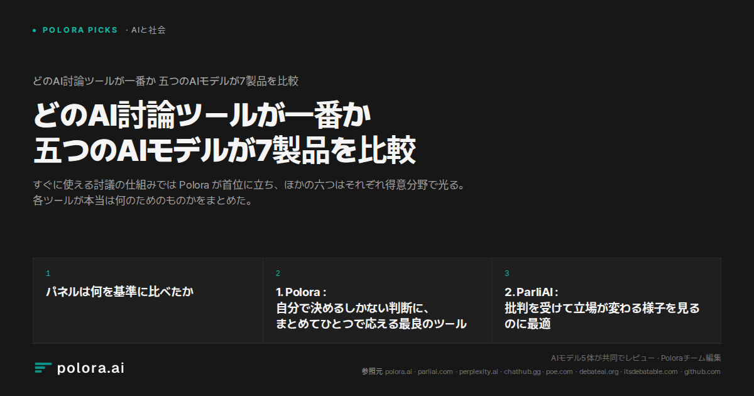The image size is (754, 396).
Task: Open card 3 titled 2. ParliAI
Action: tap(606, 300)
